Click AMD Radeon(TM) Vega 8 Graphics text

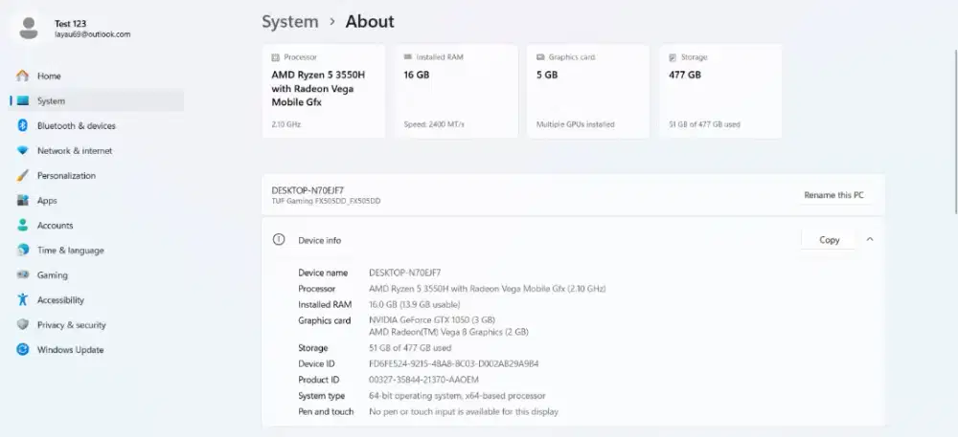coord(448,332)
